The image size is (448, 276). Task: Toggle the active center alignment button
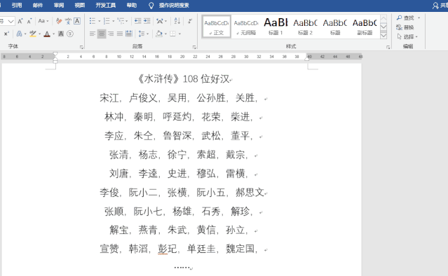point(102,34)
